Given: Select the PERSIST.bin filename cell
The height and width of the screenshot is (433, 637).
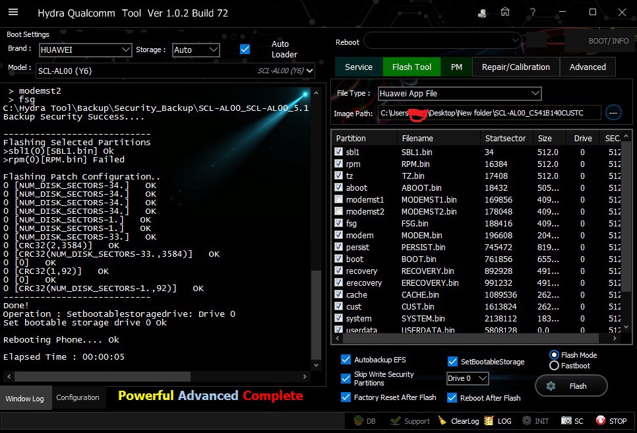Looking at the screenshot, I should tap(423, 247).
